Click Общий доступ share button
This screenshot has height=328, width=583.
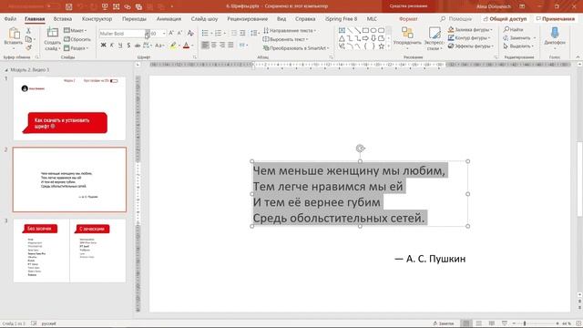505,18
